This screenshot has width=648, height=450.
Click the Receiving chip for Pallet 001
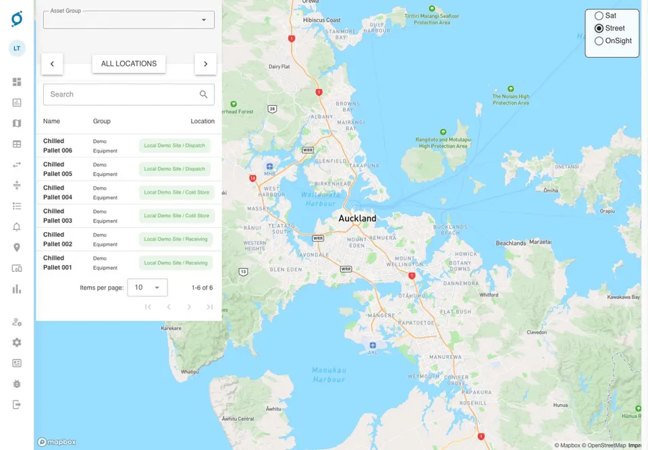click(x=175, y=263)
